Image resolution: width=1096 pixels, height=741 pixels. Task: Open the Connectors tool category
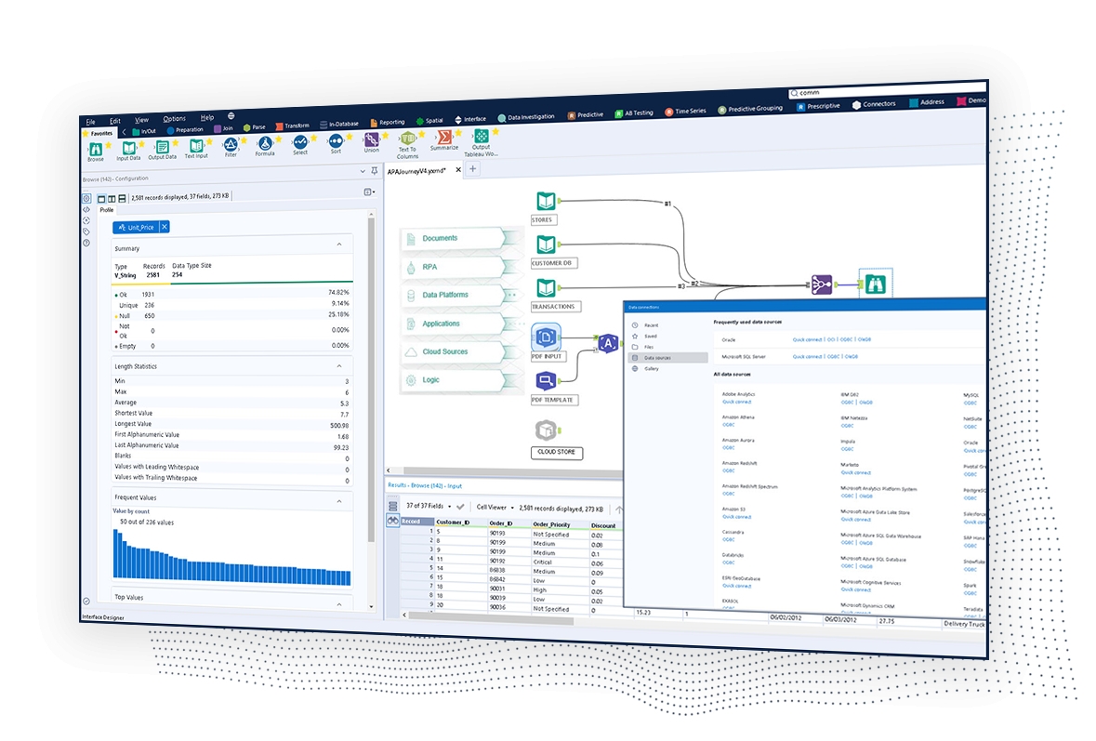coord(874,104)
